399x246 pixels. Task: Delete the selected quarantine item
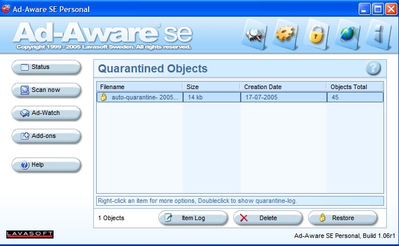tap(268, 218)
